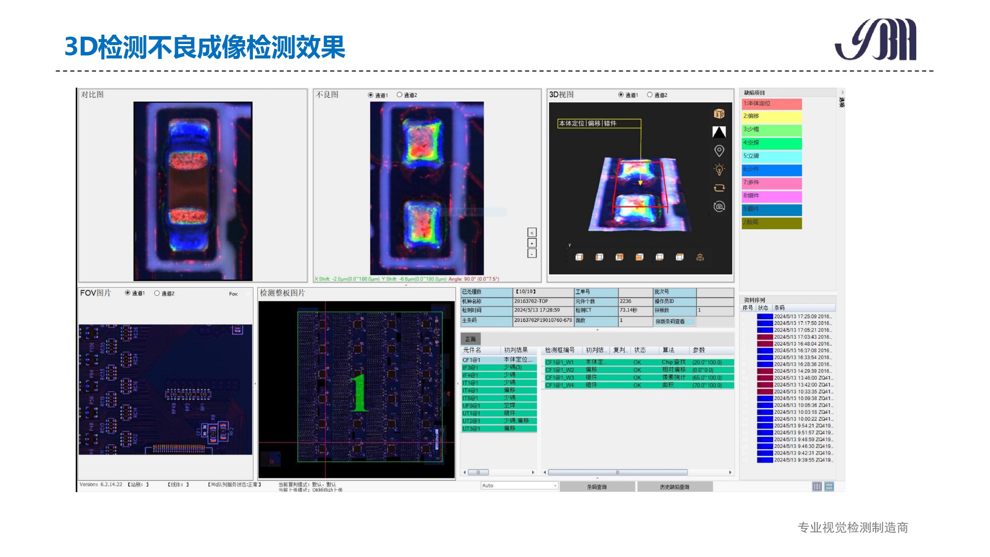This screenshot has width=990, height=557.
Task: Toggle the light bulb lighting icon
Action: (719, 169)
